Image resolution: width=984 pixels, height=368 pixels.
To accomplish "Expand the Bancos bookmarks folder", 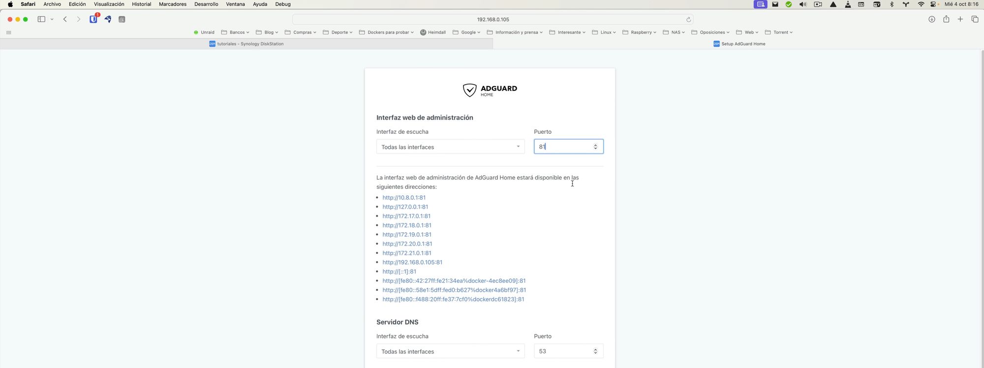I will pyautogui.click(x=235, y=32).
